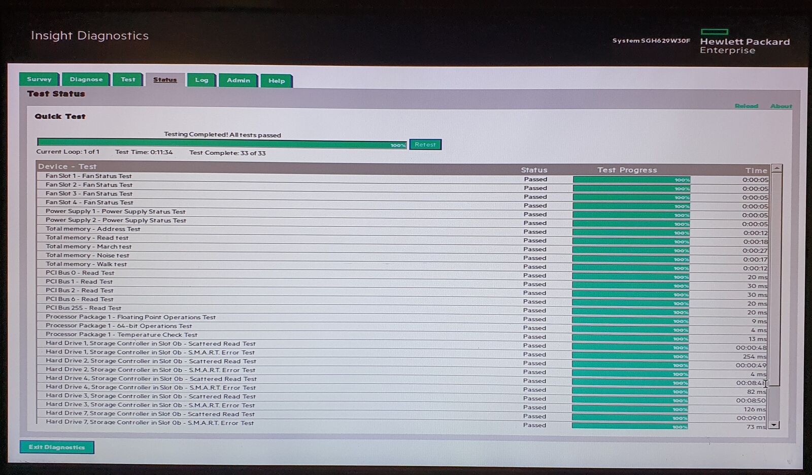The width and height of the screenshot is (812, 475).
Task: Open the Survey tab
Action: (x=39, y=80)
